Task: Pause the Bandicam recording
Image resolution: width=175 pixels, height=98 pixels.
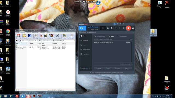Action: [x=124, y=28]
